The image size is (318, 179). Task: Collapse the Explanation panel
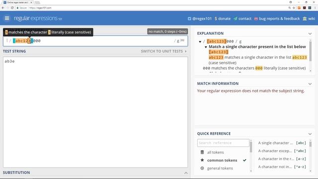(x=310, y=33)
